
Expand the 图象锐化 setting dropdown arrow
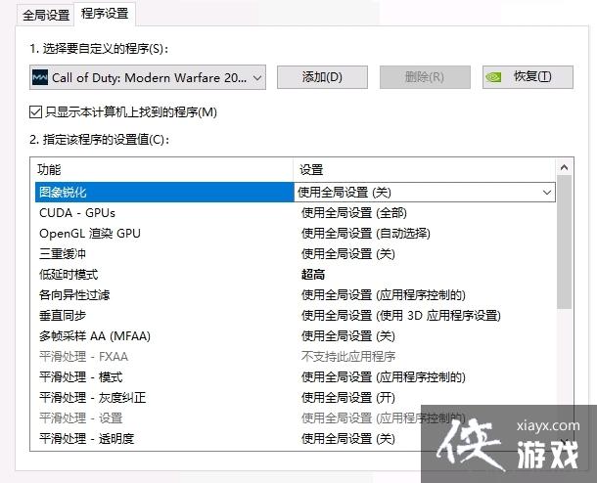(547, 192)
